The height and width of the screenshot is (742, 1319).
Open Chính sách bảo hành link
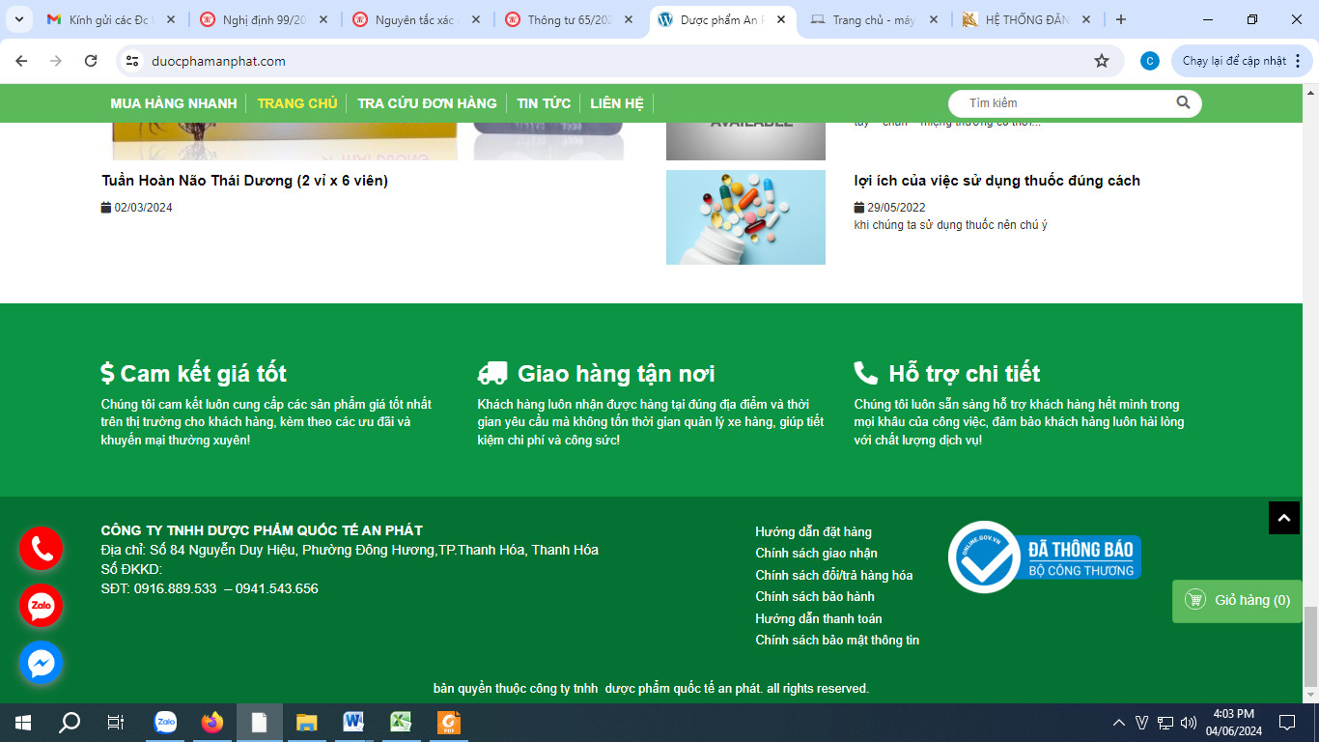814,597
